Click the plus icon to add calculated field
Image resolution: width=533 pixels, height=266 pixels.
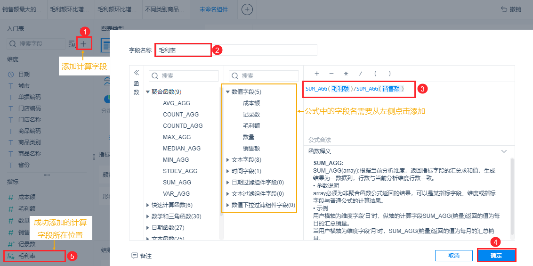click(x=84, y=43)
